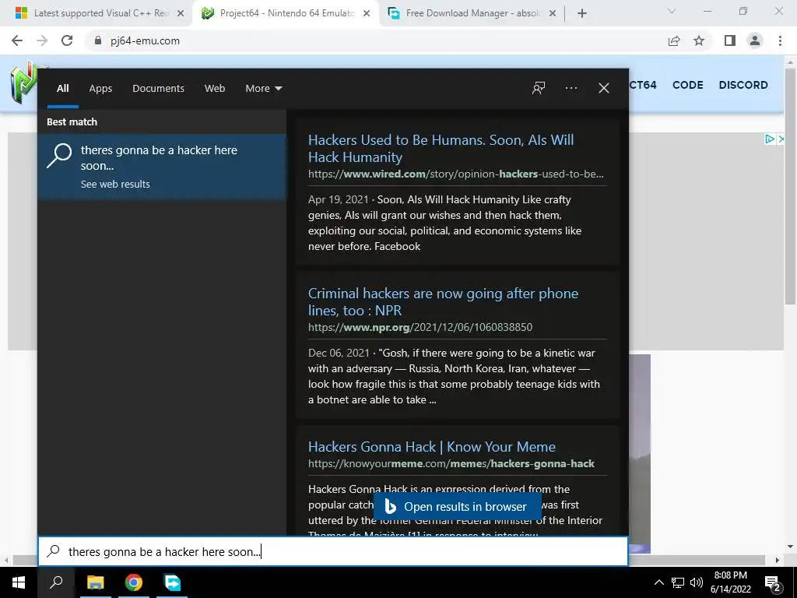Open Free Download Manager taskbar icon
The height and width of the screenshot is (598, 797).
pos(172,582)
